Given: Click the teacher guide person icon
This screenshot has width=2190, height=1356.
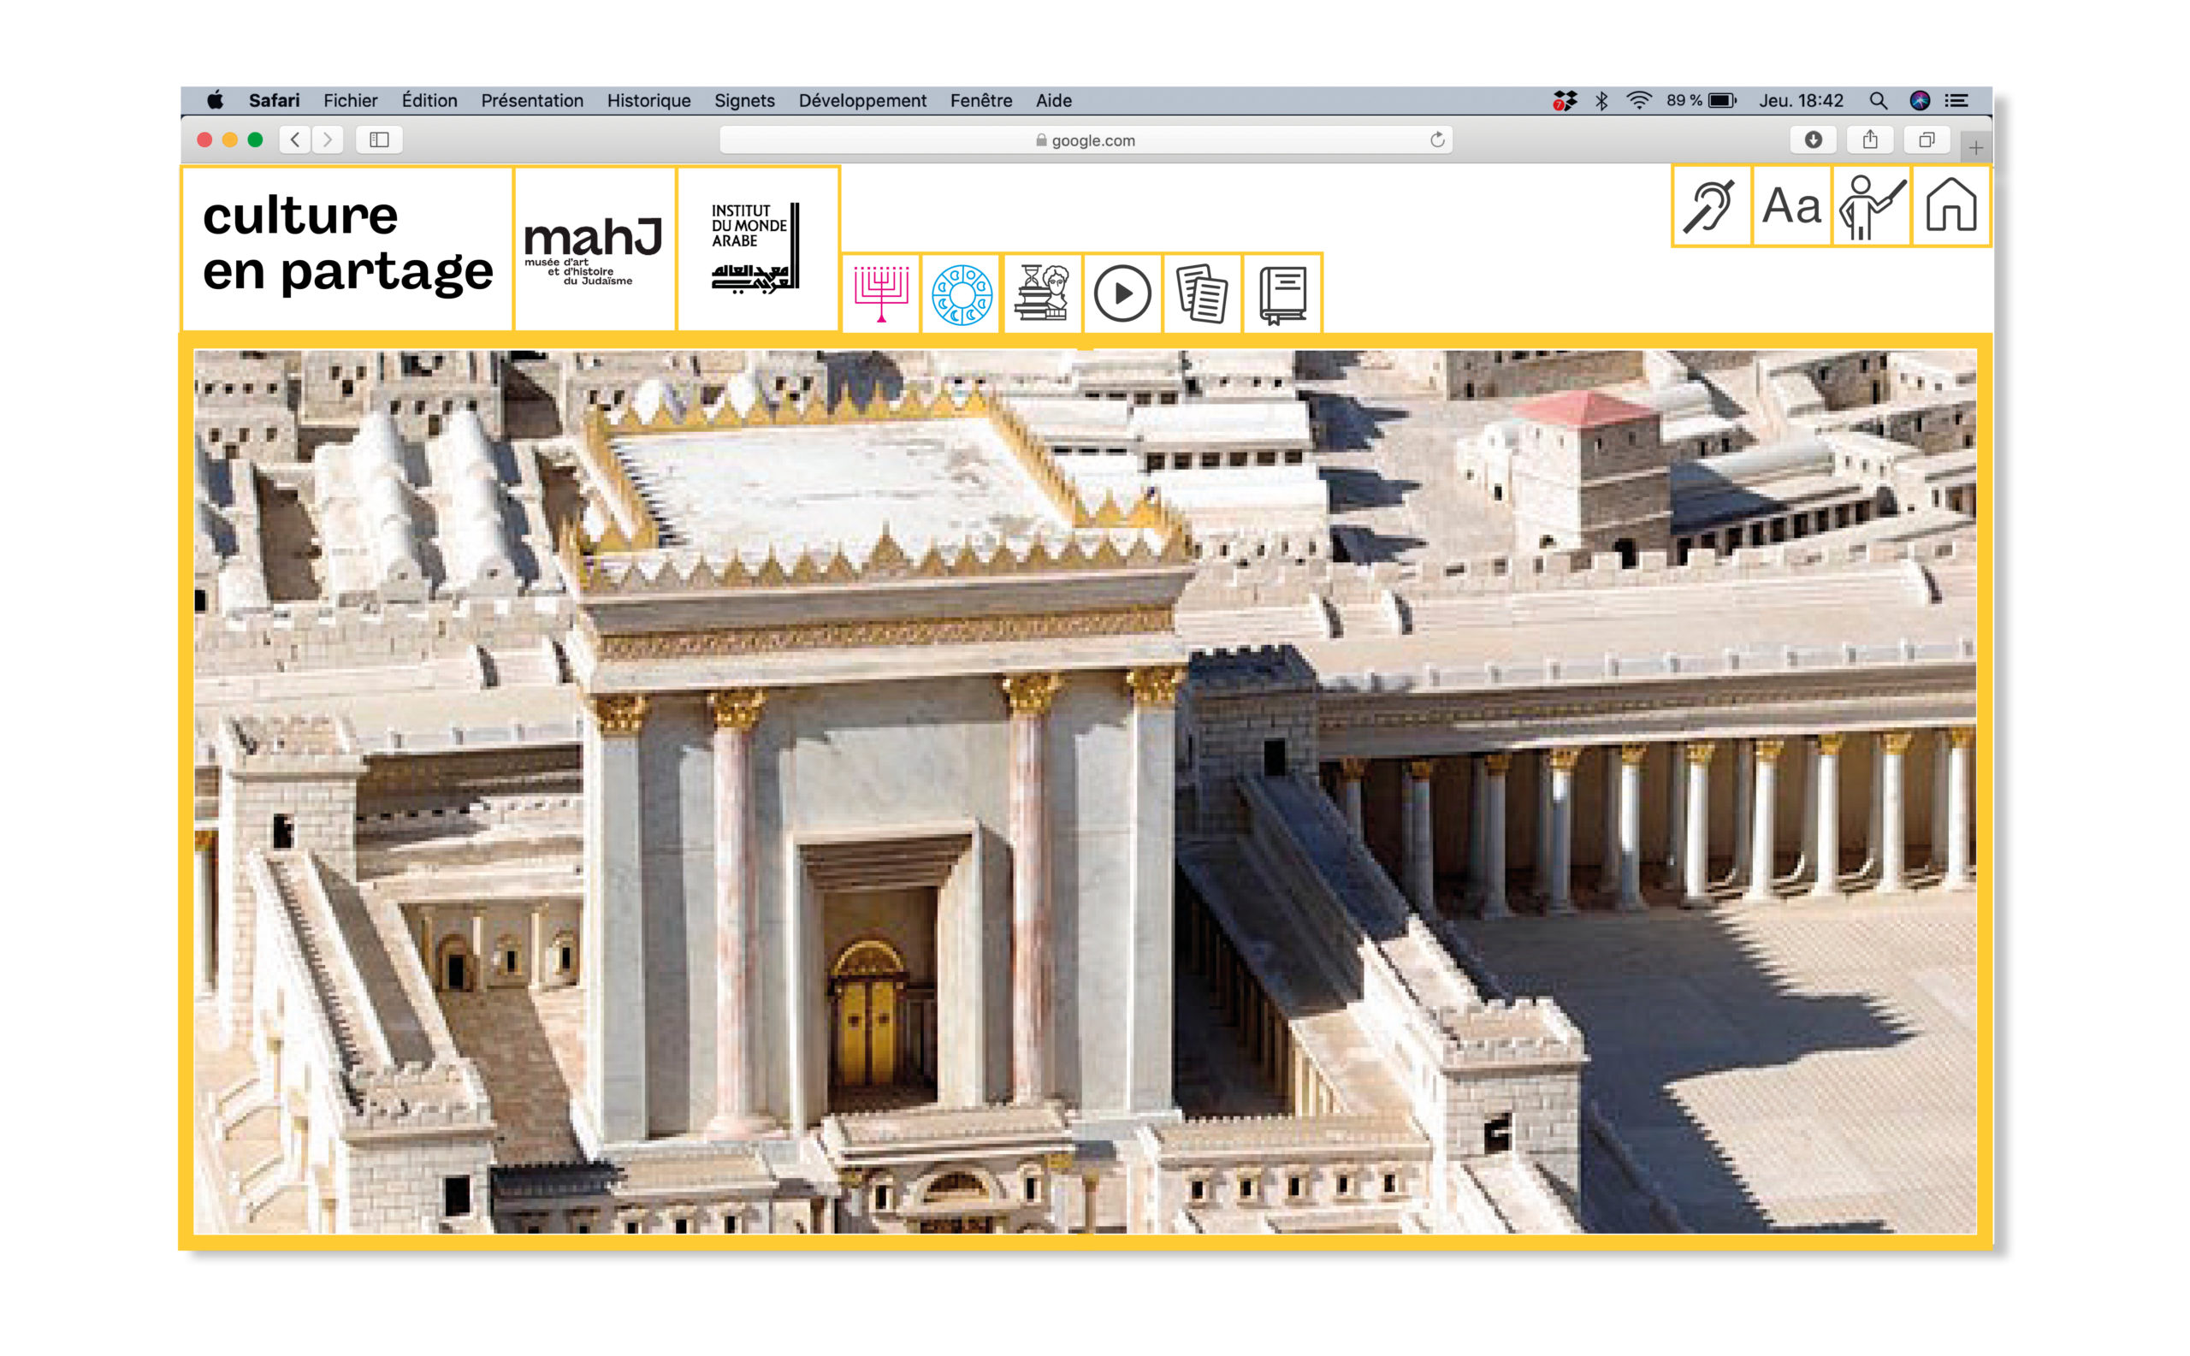Looking at the screenshot, I should point(1870,206).
